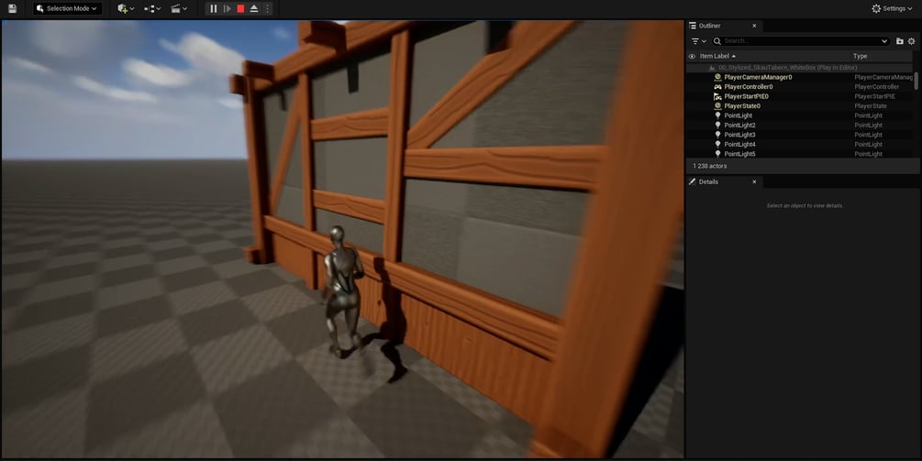Open the Cinematics clapperboard dropdown

tap(179, 9)
